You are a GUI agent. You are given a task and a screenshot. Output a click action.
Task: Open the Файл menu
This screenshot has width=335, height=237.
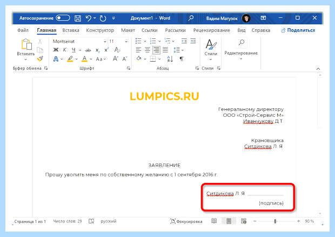23,30
